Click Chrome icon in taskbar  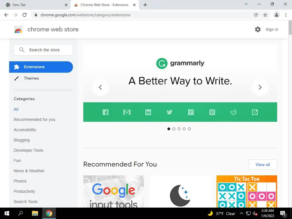click(x=49, y=213)
